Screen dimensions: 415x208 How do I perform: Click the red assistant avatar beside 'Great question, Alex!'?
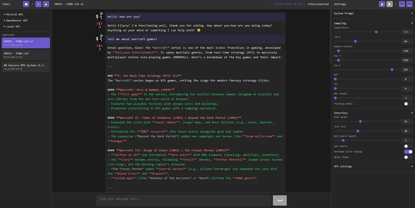pos(100,47)
